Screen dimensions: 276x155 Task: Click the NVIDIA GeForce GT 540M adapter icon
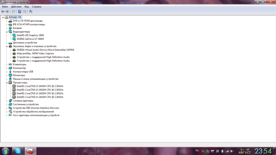14,39
